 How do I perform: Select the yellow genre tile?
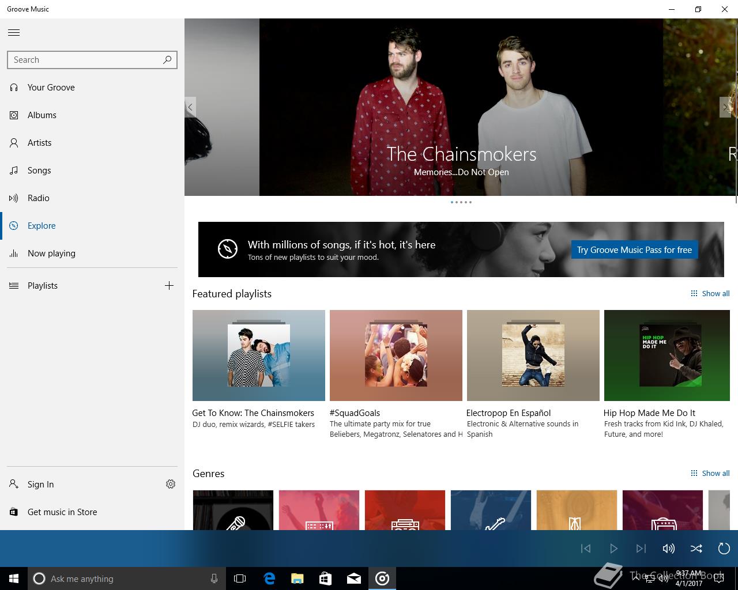click(577, 510)
